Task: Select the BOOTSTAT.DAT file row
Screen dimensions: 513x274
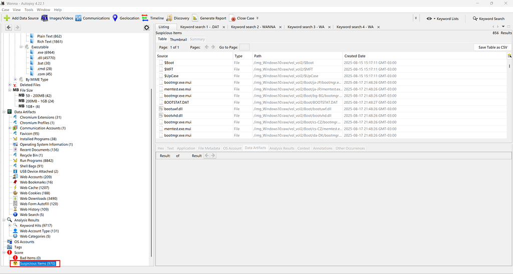Action: (332, 102)
